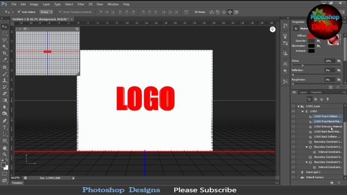Select the Gradient tool

click(4, 100)
